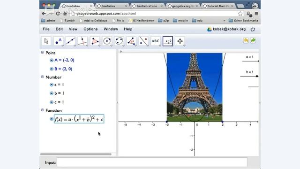
Task: Click the f(x) formula edit box
Action: point(79,119)
